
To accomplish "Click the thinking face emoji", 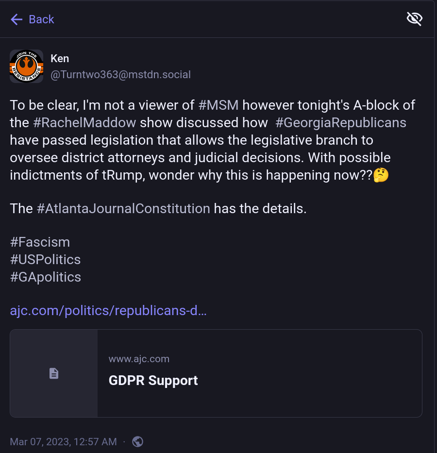I will (x=381, y=175).
